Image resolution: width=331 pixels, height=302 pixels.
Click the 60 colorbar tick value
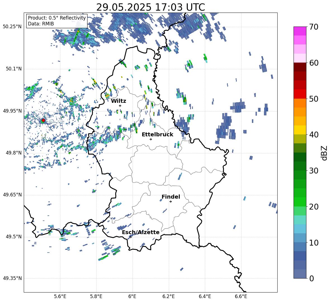314,63
